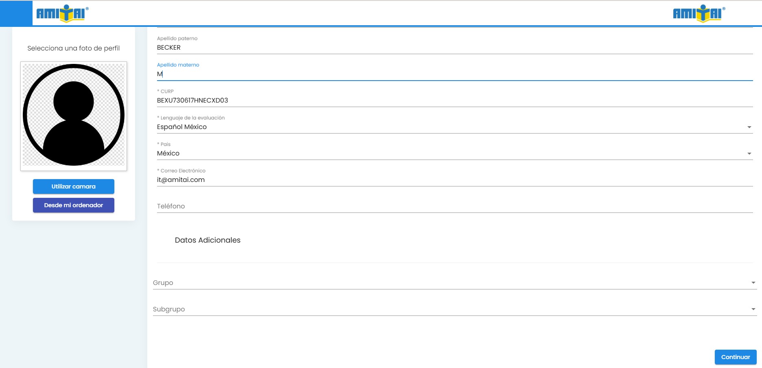Click the Grupo dropdown arrow icon
Viewport: 762px width, 368px height.
[753, 283]
